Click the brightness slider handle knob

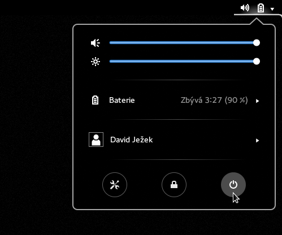[257, 61]
